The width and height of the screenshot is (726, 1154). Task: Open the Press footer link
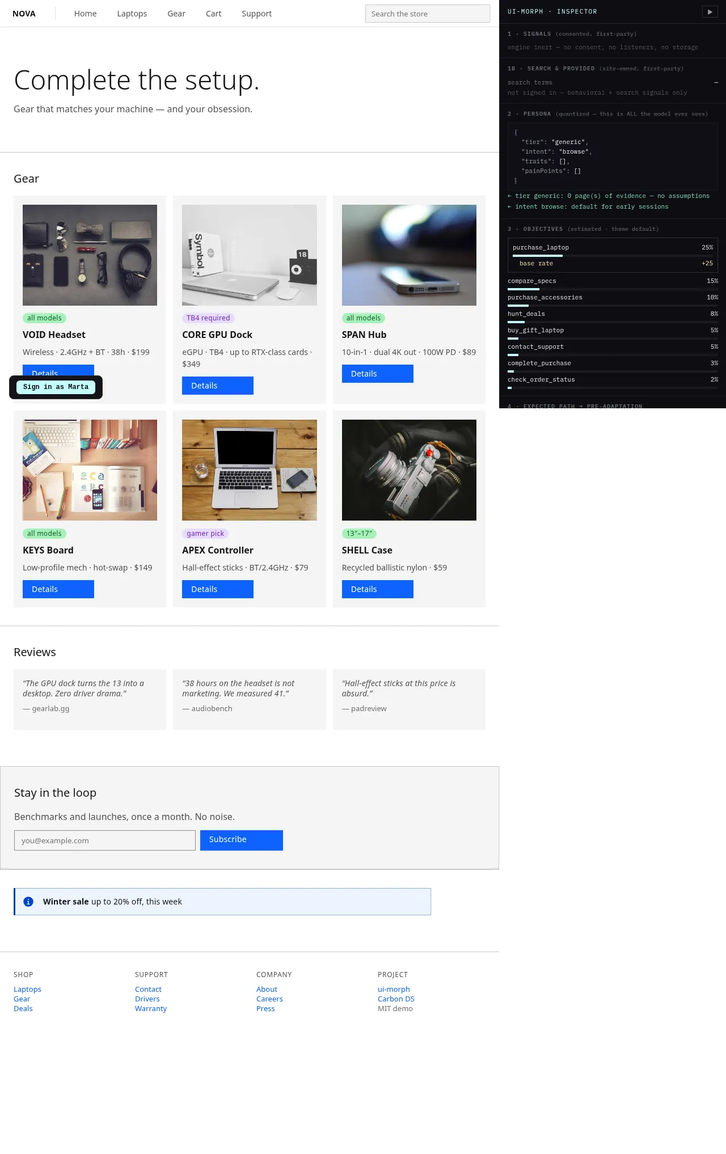pyautogui.click(x=265, y=1008)
